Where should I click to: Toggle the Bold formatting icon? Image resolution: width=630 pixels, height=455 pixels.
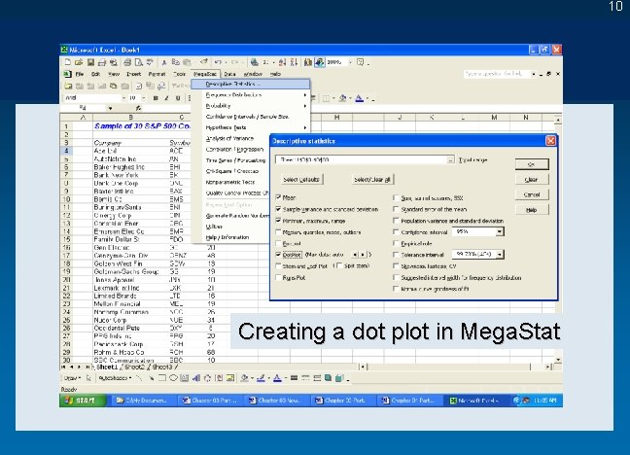tap(156, 98)
